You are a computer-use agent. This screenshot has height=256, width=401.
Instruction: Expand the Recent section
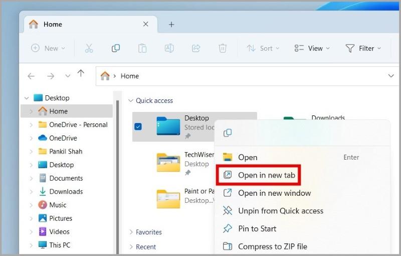[131, 247]
